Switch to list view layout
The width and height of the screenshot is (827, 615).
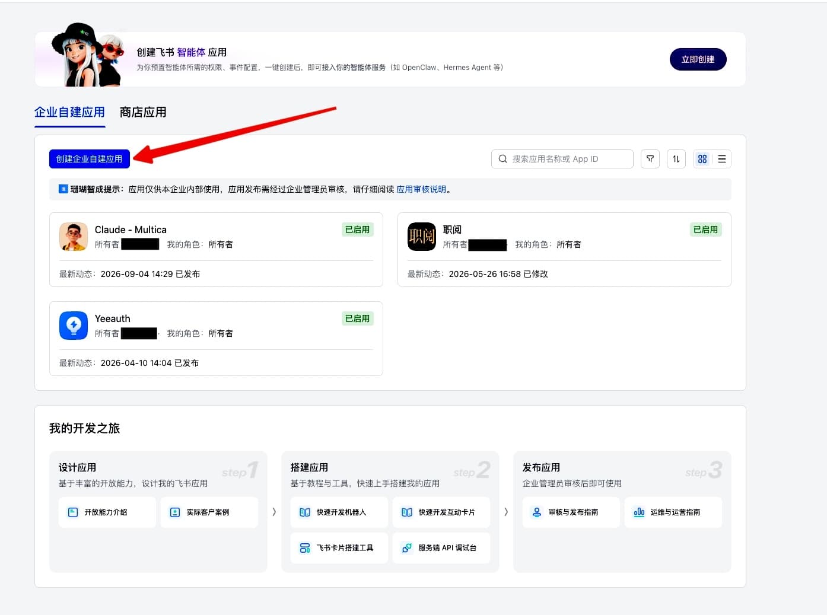pyautogui.click(x=722, y=159)
